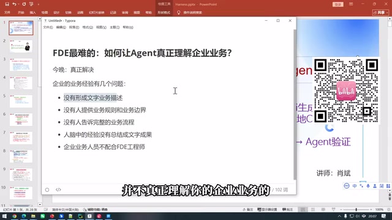This screenshot has height=220, width=392.
Task: Open the 设计 ribbon tab
Action: coord(56,12)
